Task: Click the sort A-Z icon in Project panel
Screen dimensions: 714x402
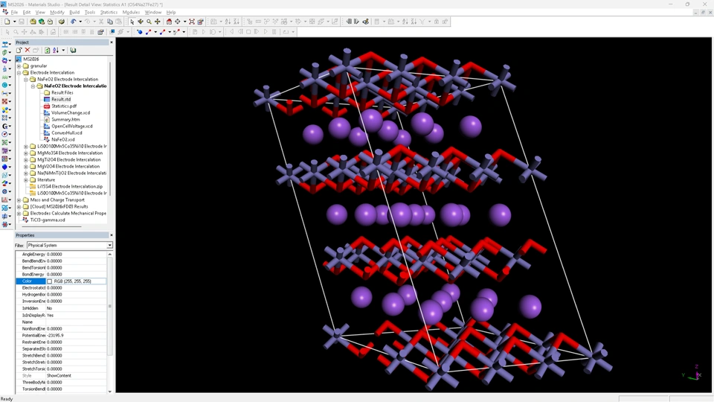Action: coord(56,50)
